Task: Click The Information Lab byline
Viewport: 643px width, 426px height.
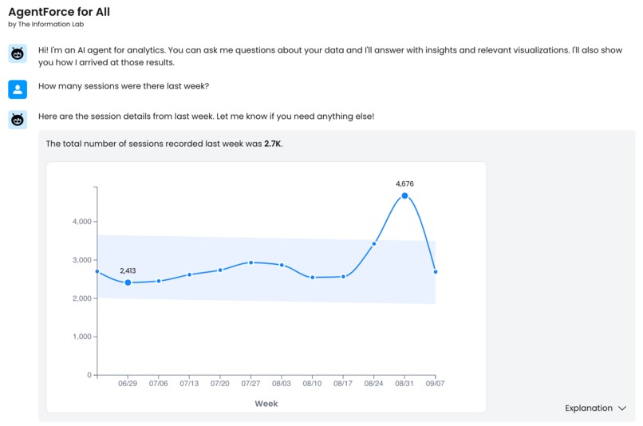Action: pos(48,25)
